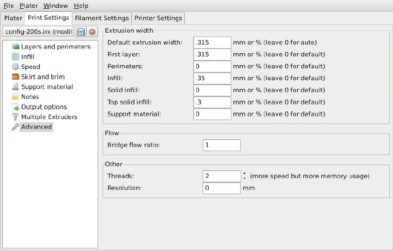Switch to the Filament Settings tab

(101, 18)
